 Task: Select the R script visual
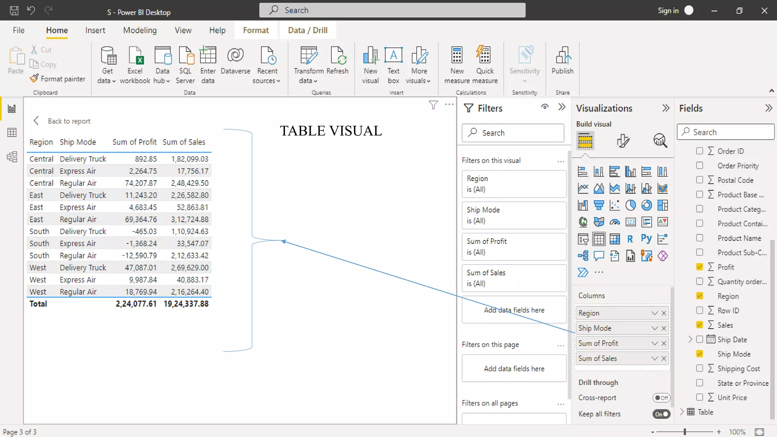tap(630, 239)
